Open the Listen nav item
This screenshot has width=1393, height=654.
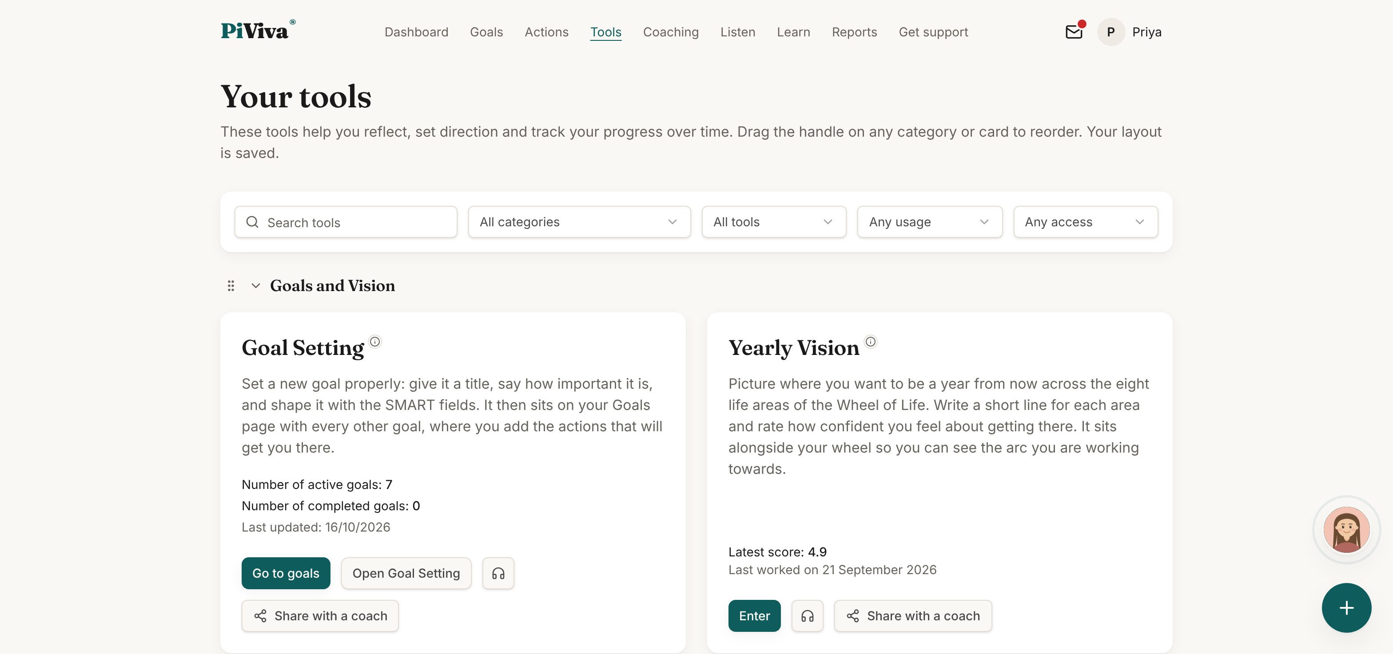coord(738,32)
